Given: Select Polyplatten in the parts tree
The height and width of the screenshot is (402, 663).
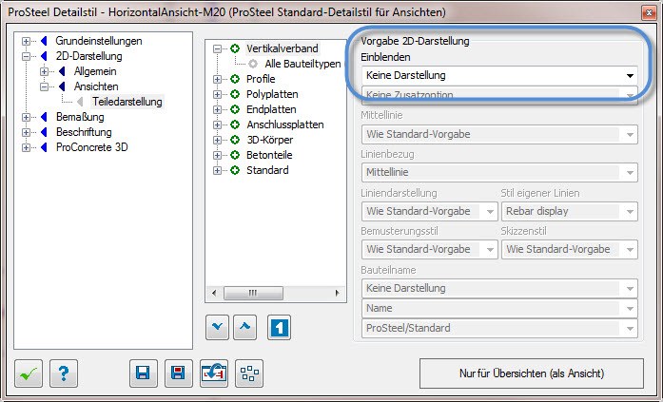Looking at the screenshot, I should 272,94.
